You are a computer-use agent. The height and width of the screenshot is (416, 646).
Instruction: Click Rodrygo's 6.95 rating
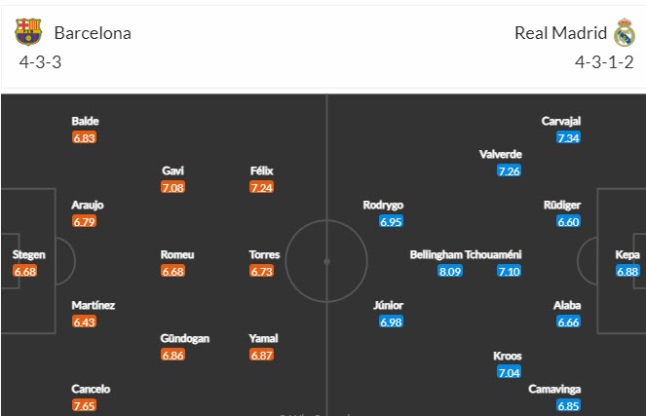(x=392, y=222)
